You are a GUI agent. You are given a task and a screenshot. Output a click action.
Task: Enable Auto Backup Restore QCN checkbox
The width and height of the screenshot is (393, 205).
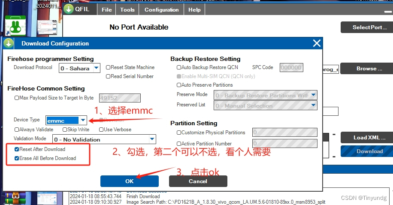[179, 67]
